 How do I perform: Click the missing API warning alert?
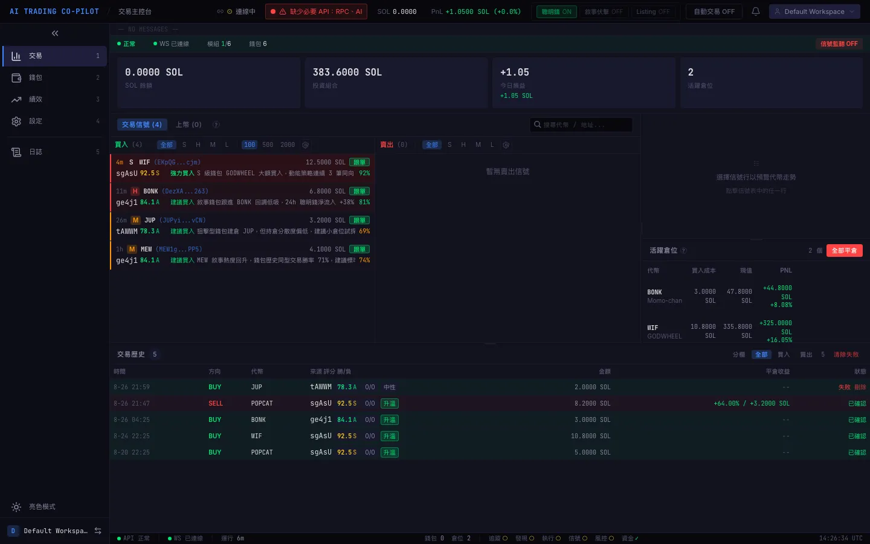click(316, 11)
